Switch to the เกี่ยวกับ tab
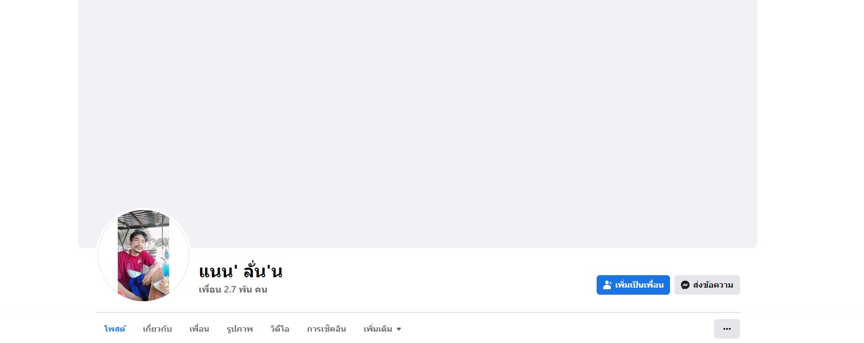The image size is (864, 343). tap(157, 329)
